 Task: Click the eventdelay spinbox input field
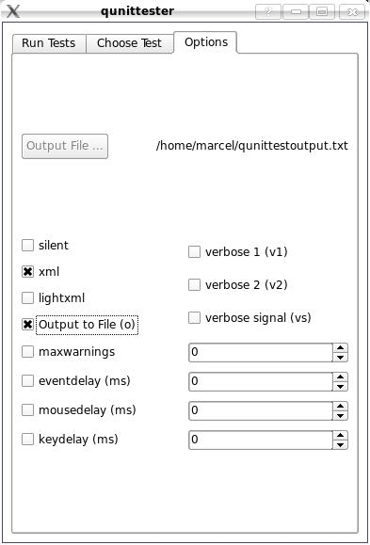tap(261, 381)
